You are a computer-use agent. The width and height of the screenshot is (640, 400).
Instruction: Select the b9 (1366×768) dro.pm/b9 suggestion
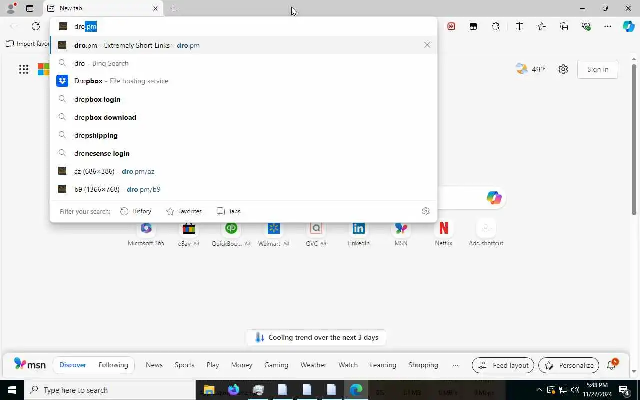coord(243,189)
